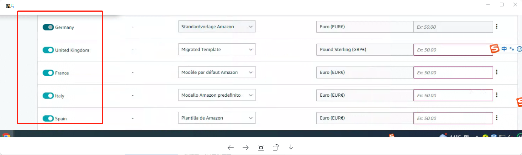Click the Sogou input method icon in taskbar

393,136
